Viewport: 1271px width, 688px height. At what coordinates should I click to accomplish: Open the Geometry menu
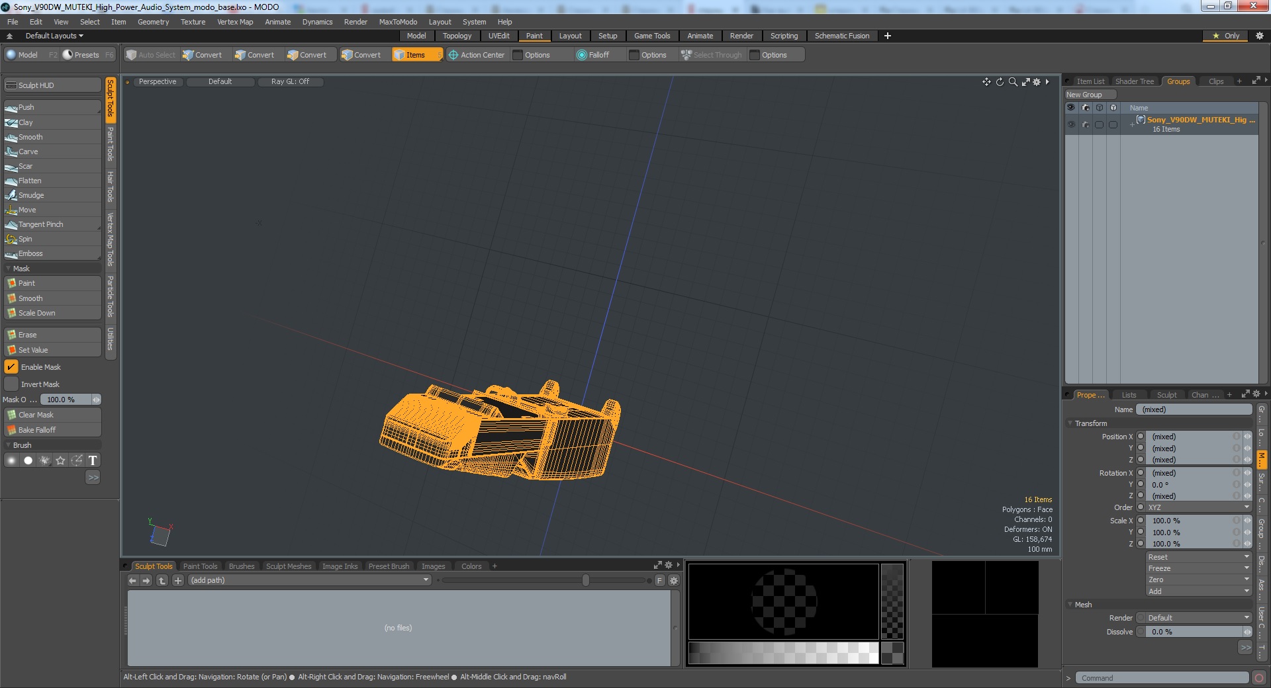[x=153, y=22]
